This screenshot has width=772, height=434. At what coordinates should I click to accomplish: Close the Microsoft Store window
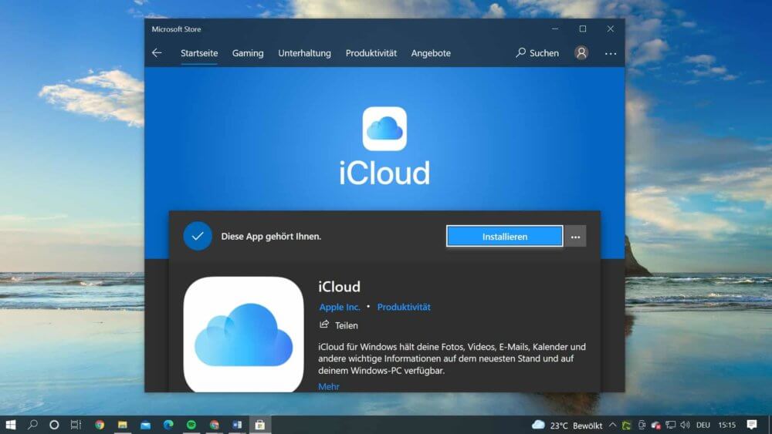611,29
